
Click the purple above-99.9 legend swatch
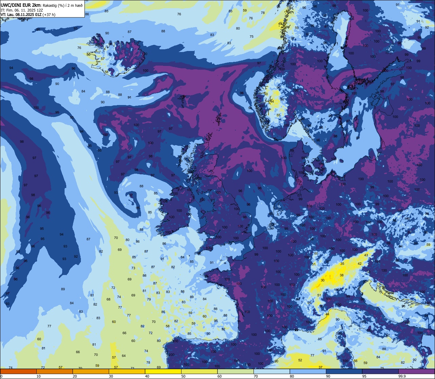pyautogui.click(x=416, y=371)
